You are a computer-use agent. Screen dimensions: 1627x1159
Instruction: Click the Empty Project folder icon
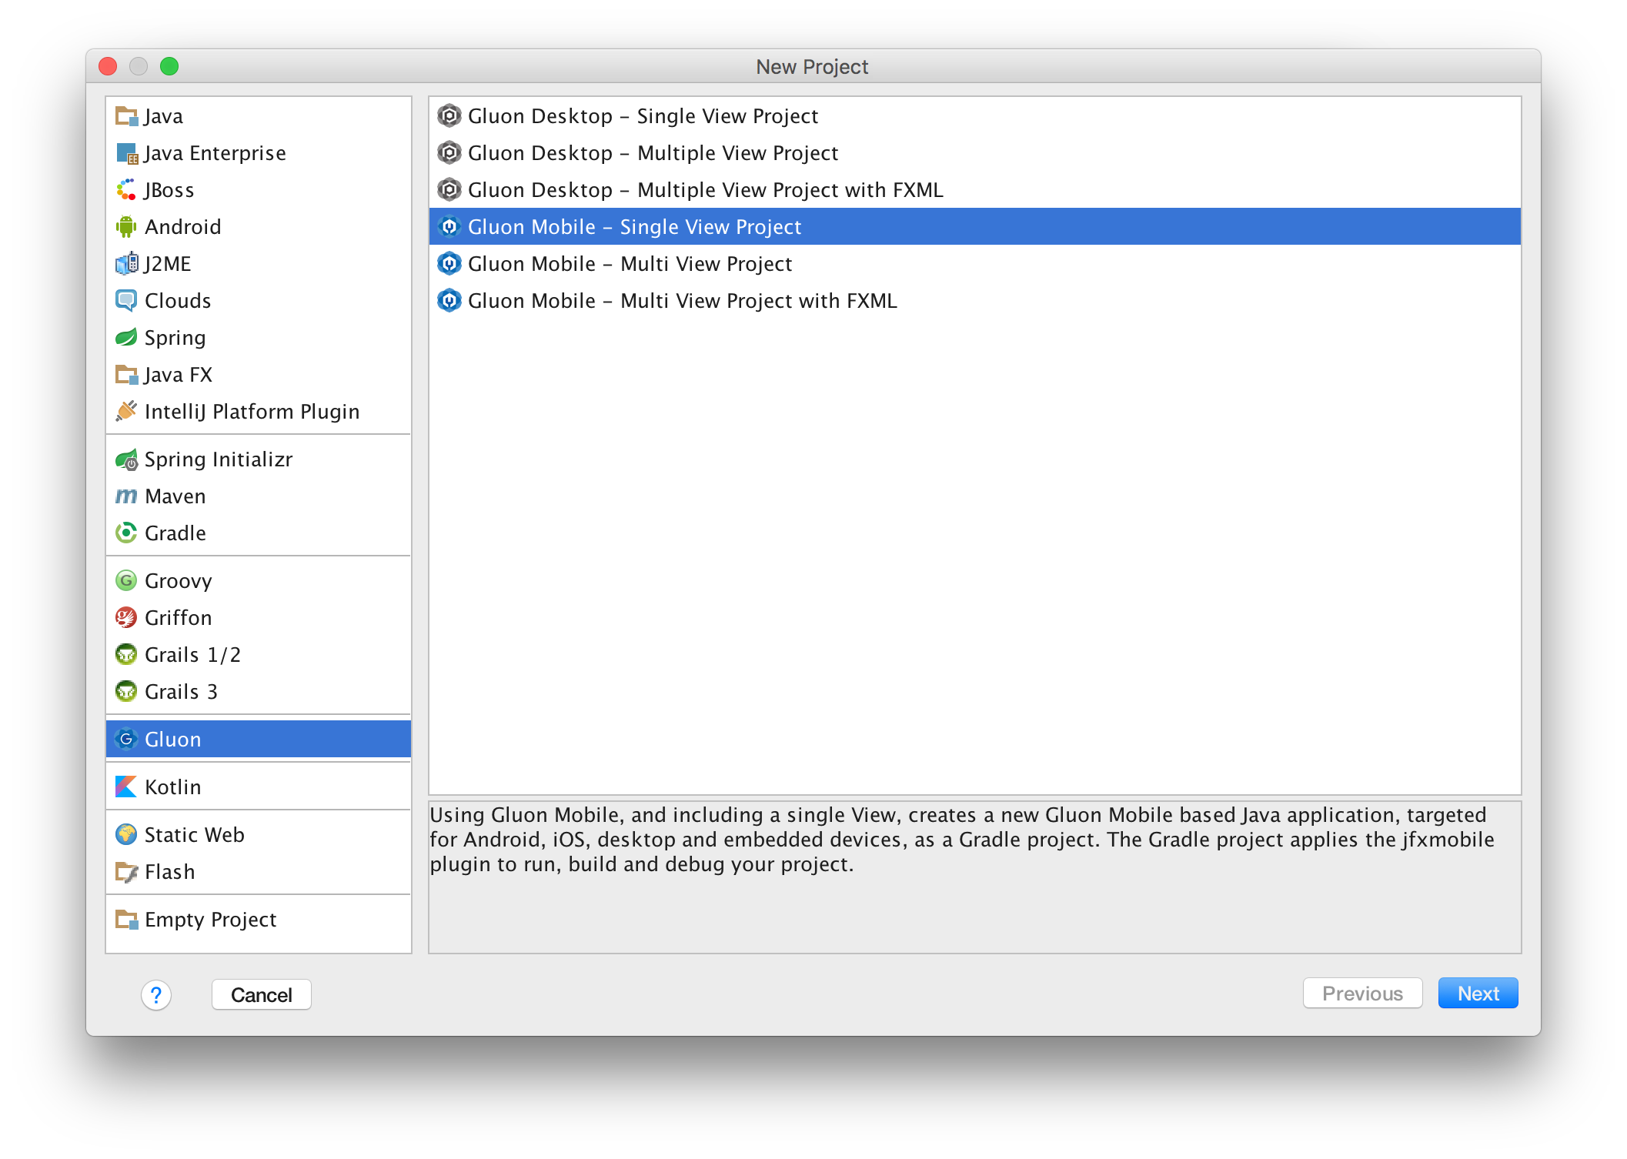tap(126, 920)
